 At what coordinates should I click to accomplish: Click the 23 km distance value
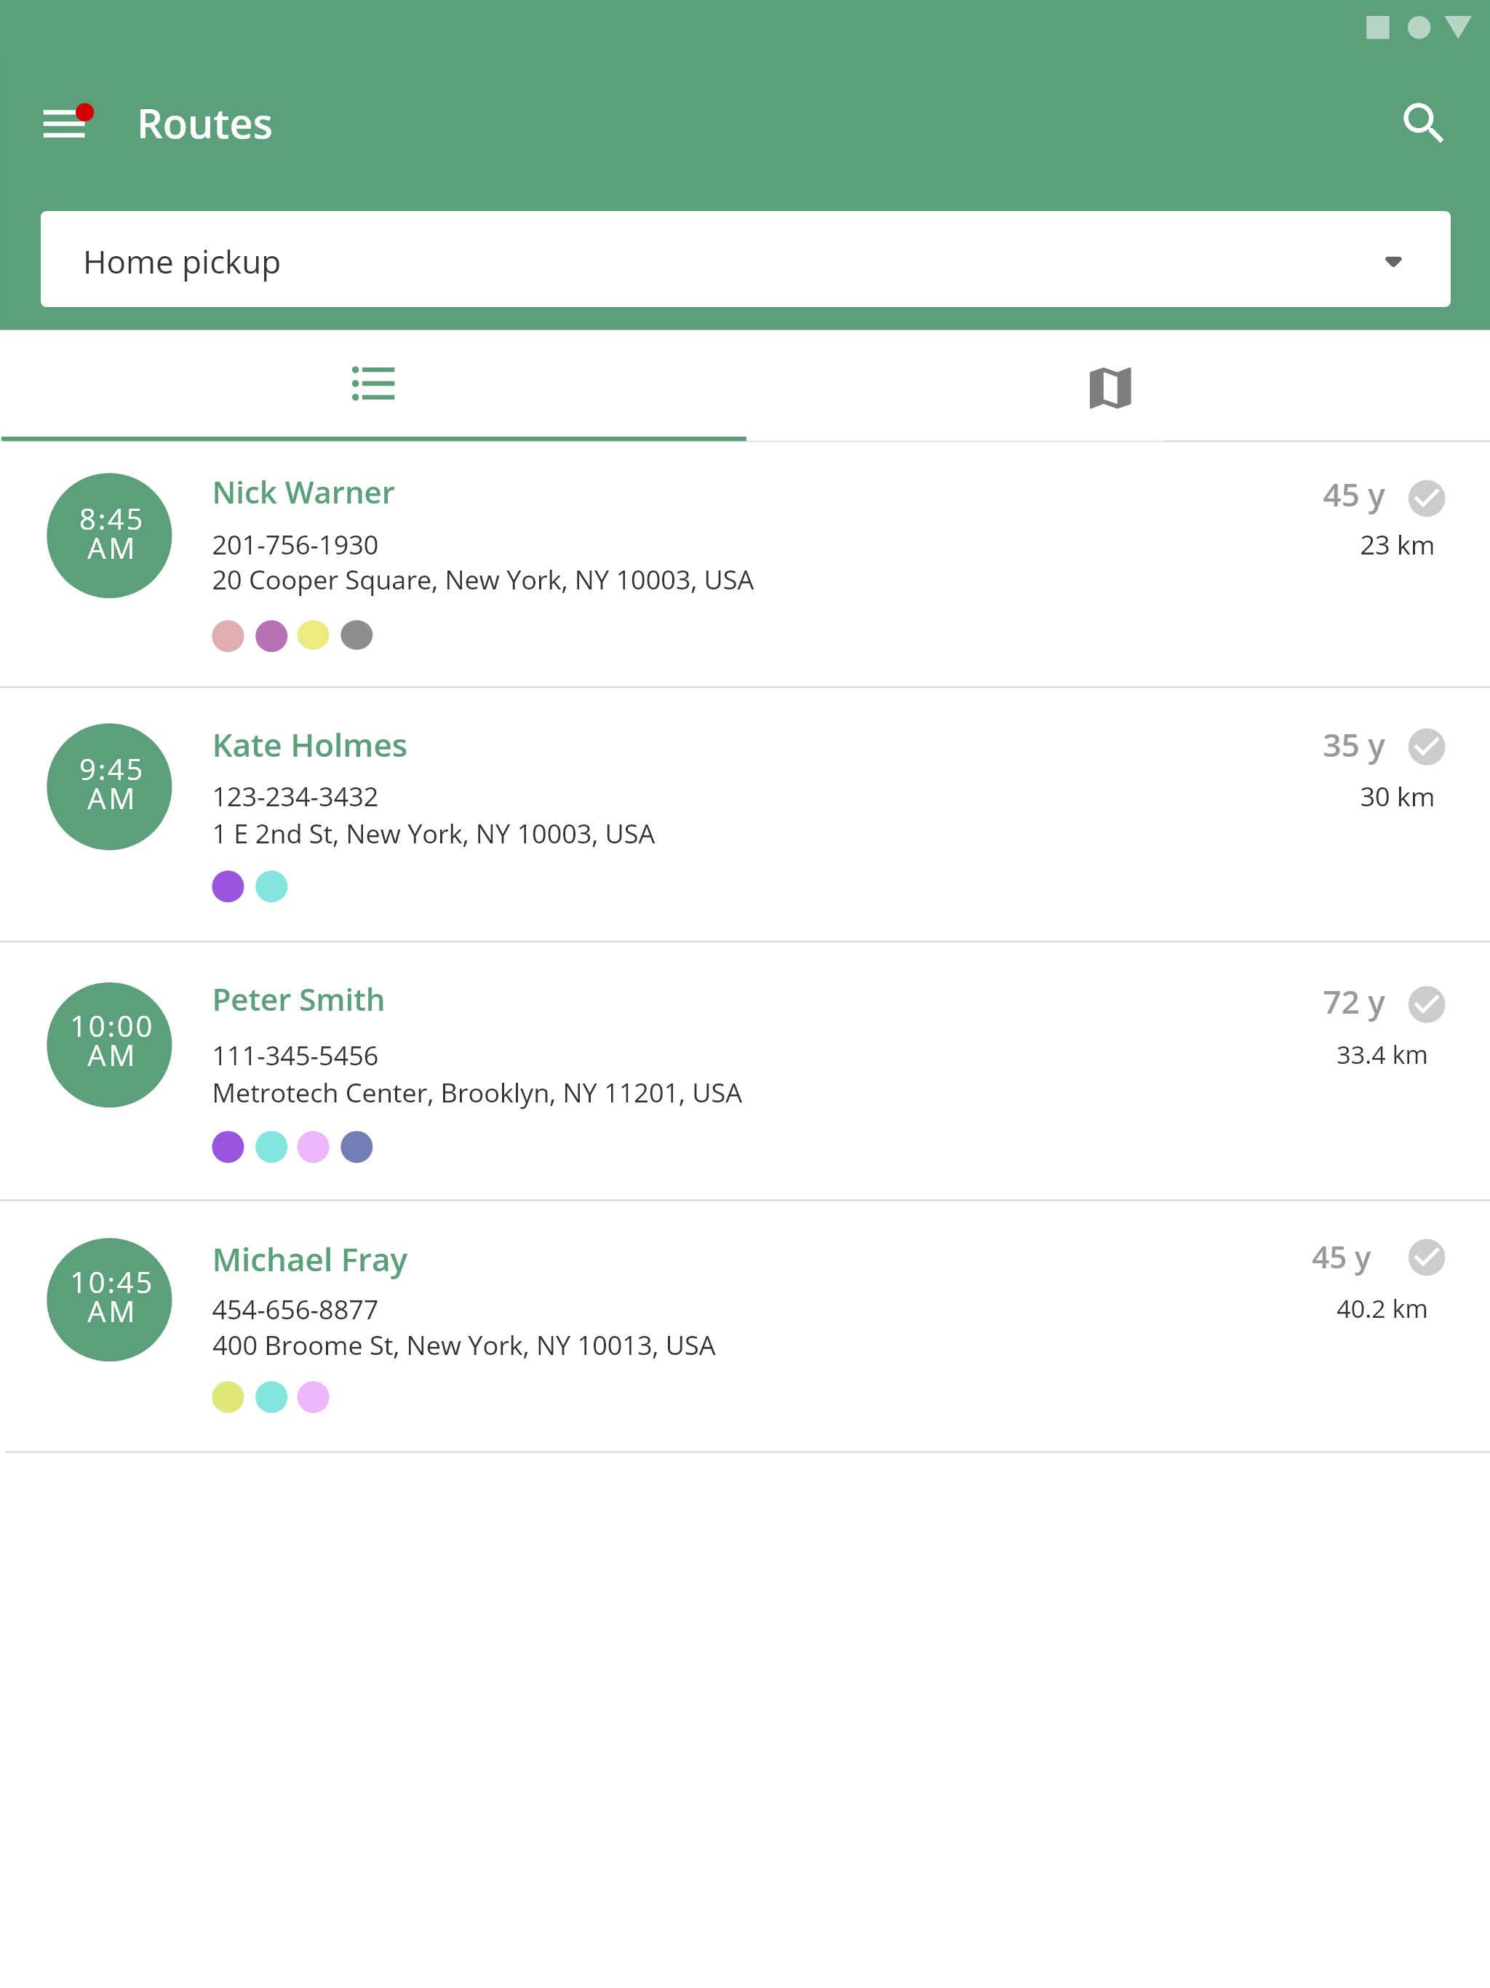(x=1397, y=546)
